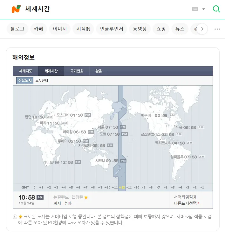Click 파리 11:58 AM on map
Viewport: 225px width, 237px height.
coord(53,123)
